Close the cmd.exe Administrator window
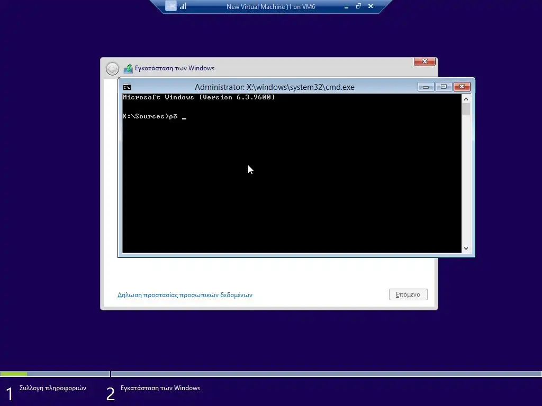This screenshot has height=406, width=542. pyautogui.click(x=462, y=87)
